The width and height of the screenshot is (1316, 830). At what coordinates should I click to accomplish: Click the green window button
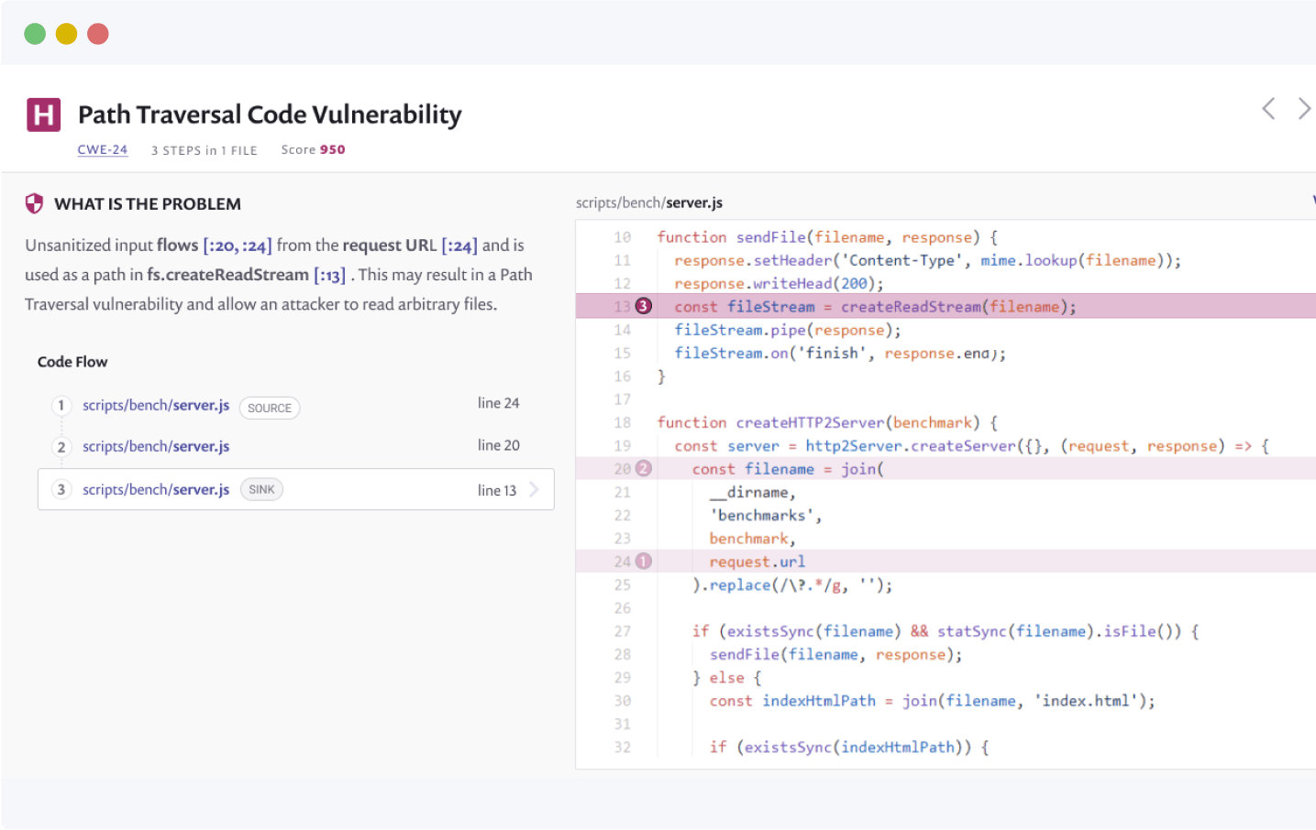[35, 34]
